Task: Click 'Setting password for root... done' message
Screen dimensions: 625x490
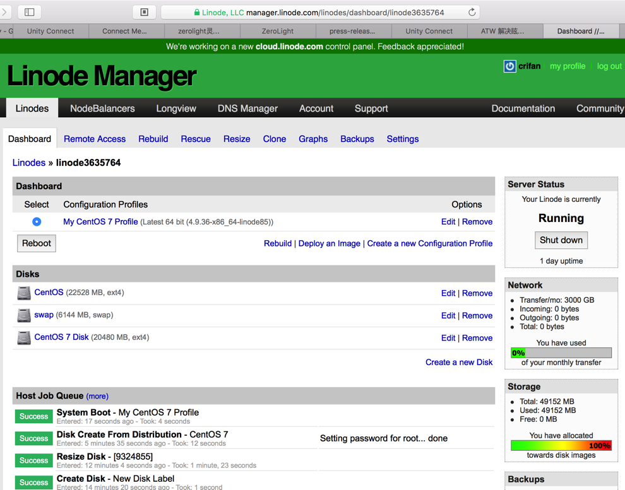Action: coord(383,438)
